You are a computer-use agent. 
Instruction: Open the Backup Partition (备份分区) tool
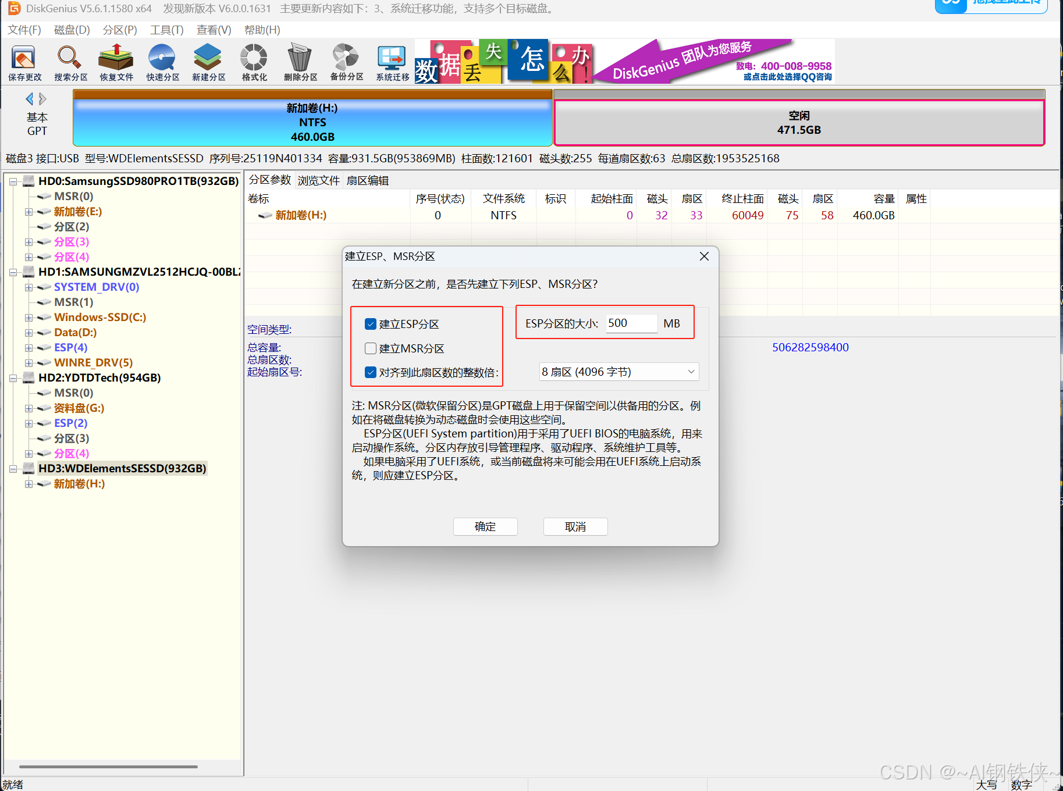tap(346, 62)
